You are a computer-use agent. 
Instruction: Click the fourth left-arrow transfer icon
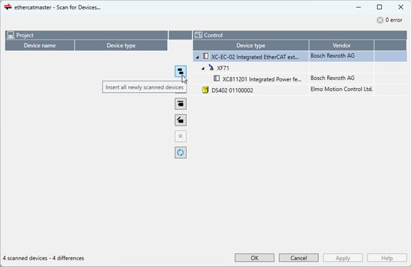click(181, 120)
